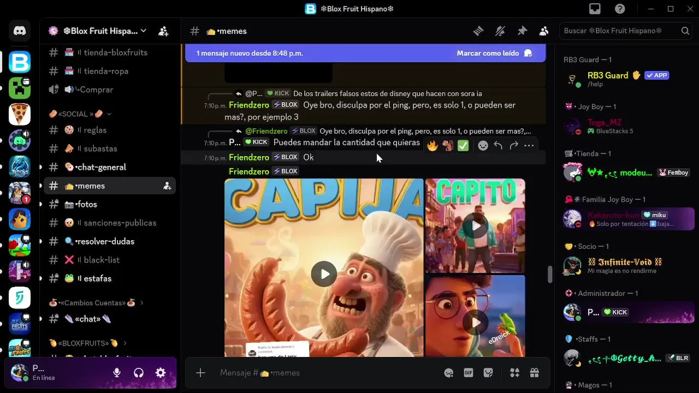
Task: Click the chat scrollbar thumb
Action: pos(550,275)
